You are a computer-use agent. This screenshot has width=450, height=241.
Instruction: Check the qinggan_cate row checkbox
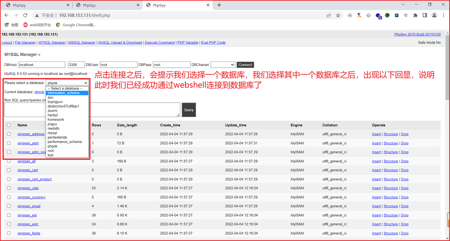9,188
